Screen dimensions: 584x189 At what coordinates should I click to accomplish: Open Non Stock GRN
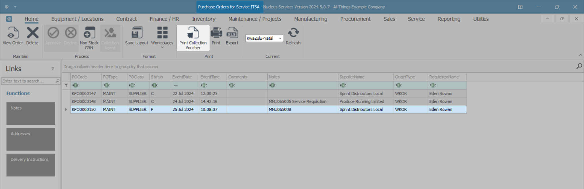pyautogui.click(x=89, y=38)
